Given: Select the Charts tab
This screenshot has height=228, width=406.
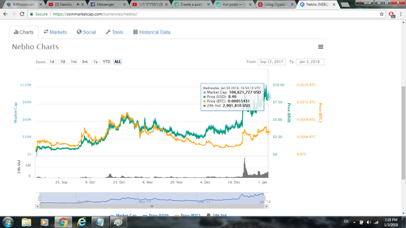Looking at the screenshot, I should click(x=23, y=32).
